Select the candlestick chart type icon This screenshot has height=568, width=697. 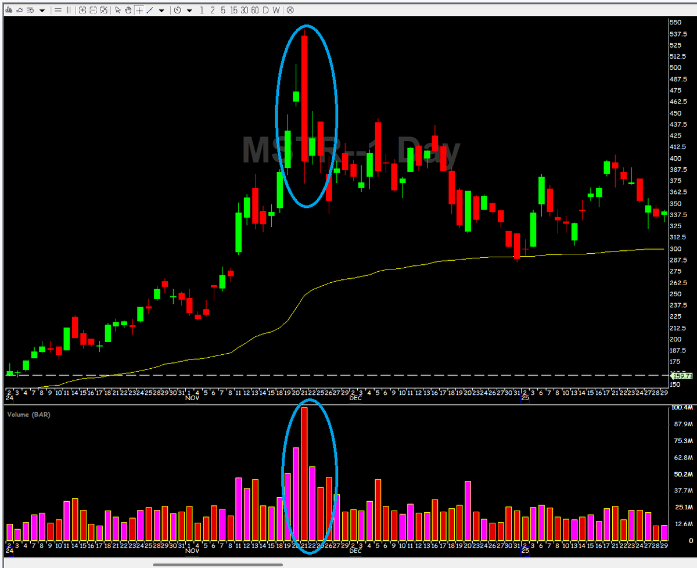click(x=10, y=10)
